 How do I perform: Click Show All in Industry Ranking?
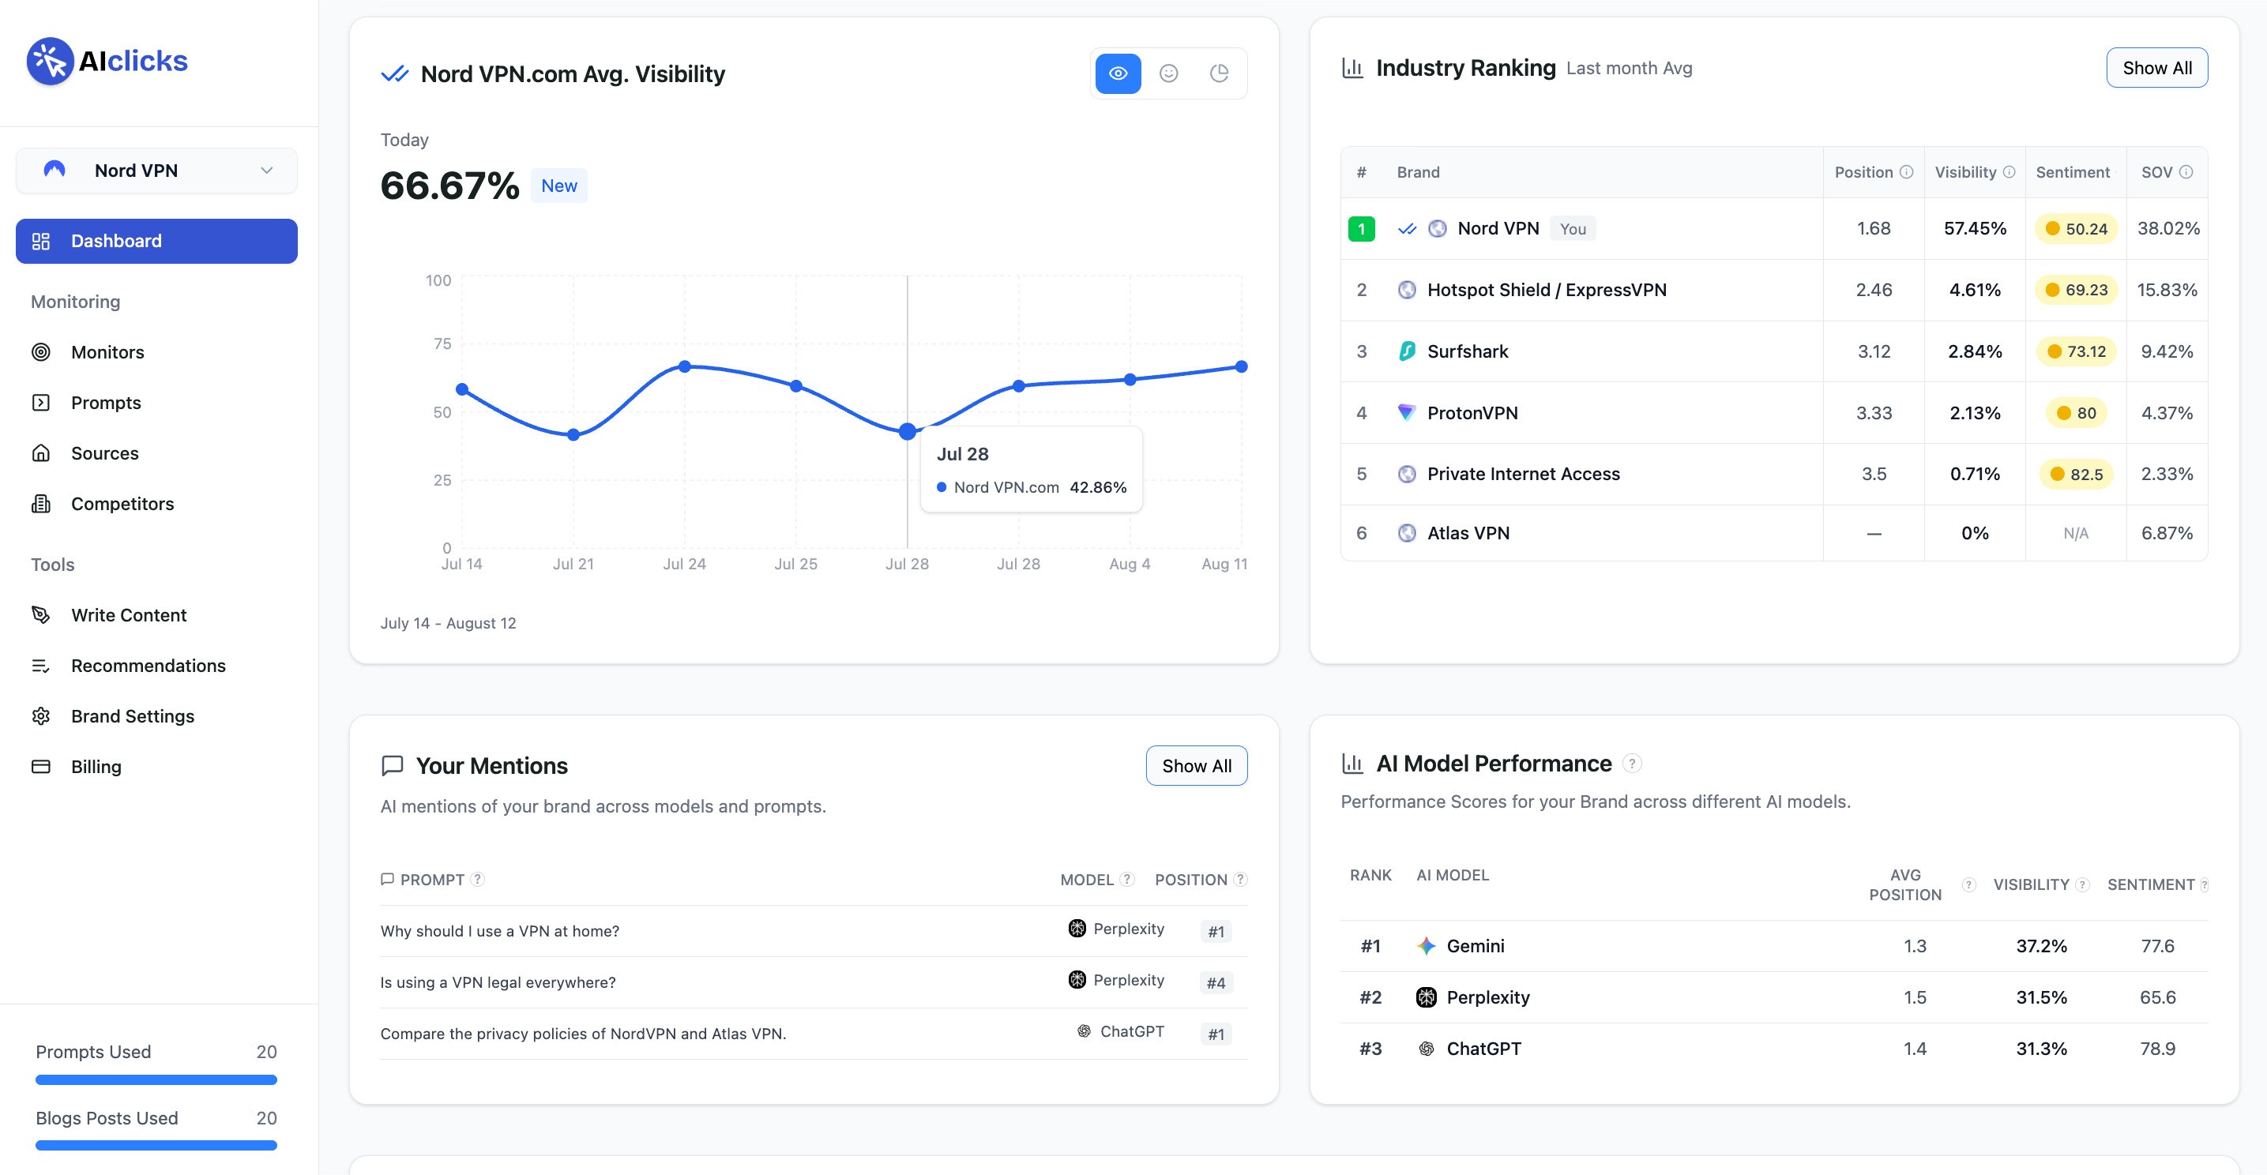(2156, 67)
